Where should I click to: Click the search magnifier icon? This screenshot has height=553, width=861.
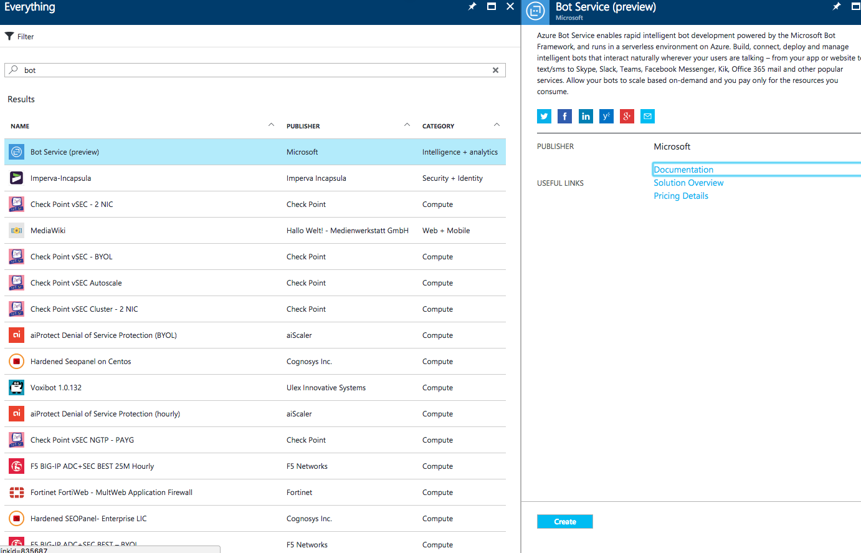(14, 70)
